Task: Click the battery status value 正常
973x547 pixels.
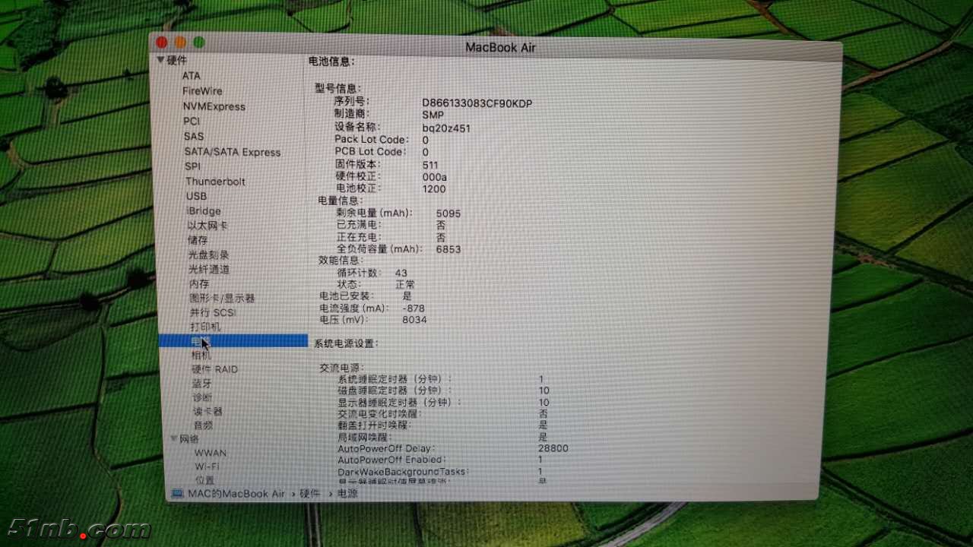Action: (x=405, y=284)
